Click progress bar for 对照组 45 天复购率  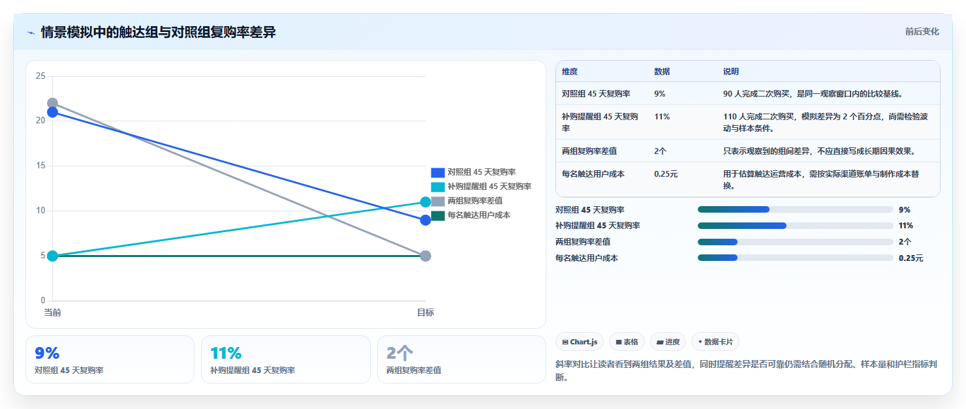796,209
